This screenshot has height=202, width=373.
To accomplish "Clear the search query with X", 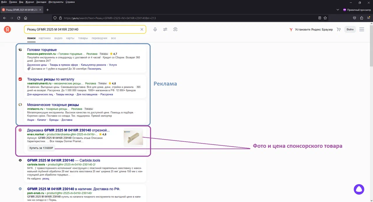I will click(142, 29).
